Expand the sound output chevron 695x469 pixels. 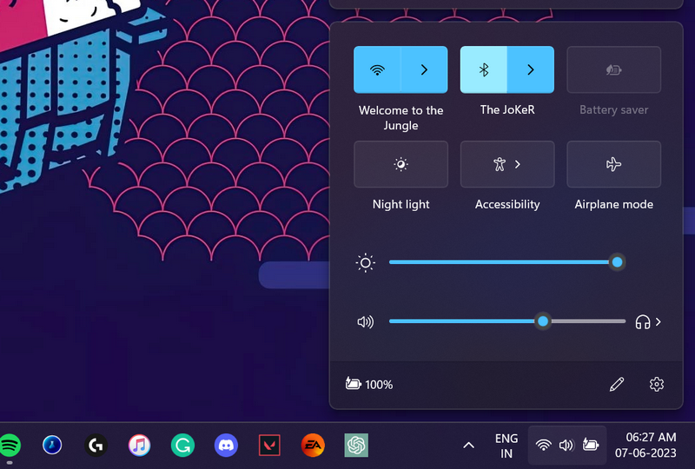click(x=659, y=322)
